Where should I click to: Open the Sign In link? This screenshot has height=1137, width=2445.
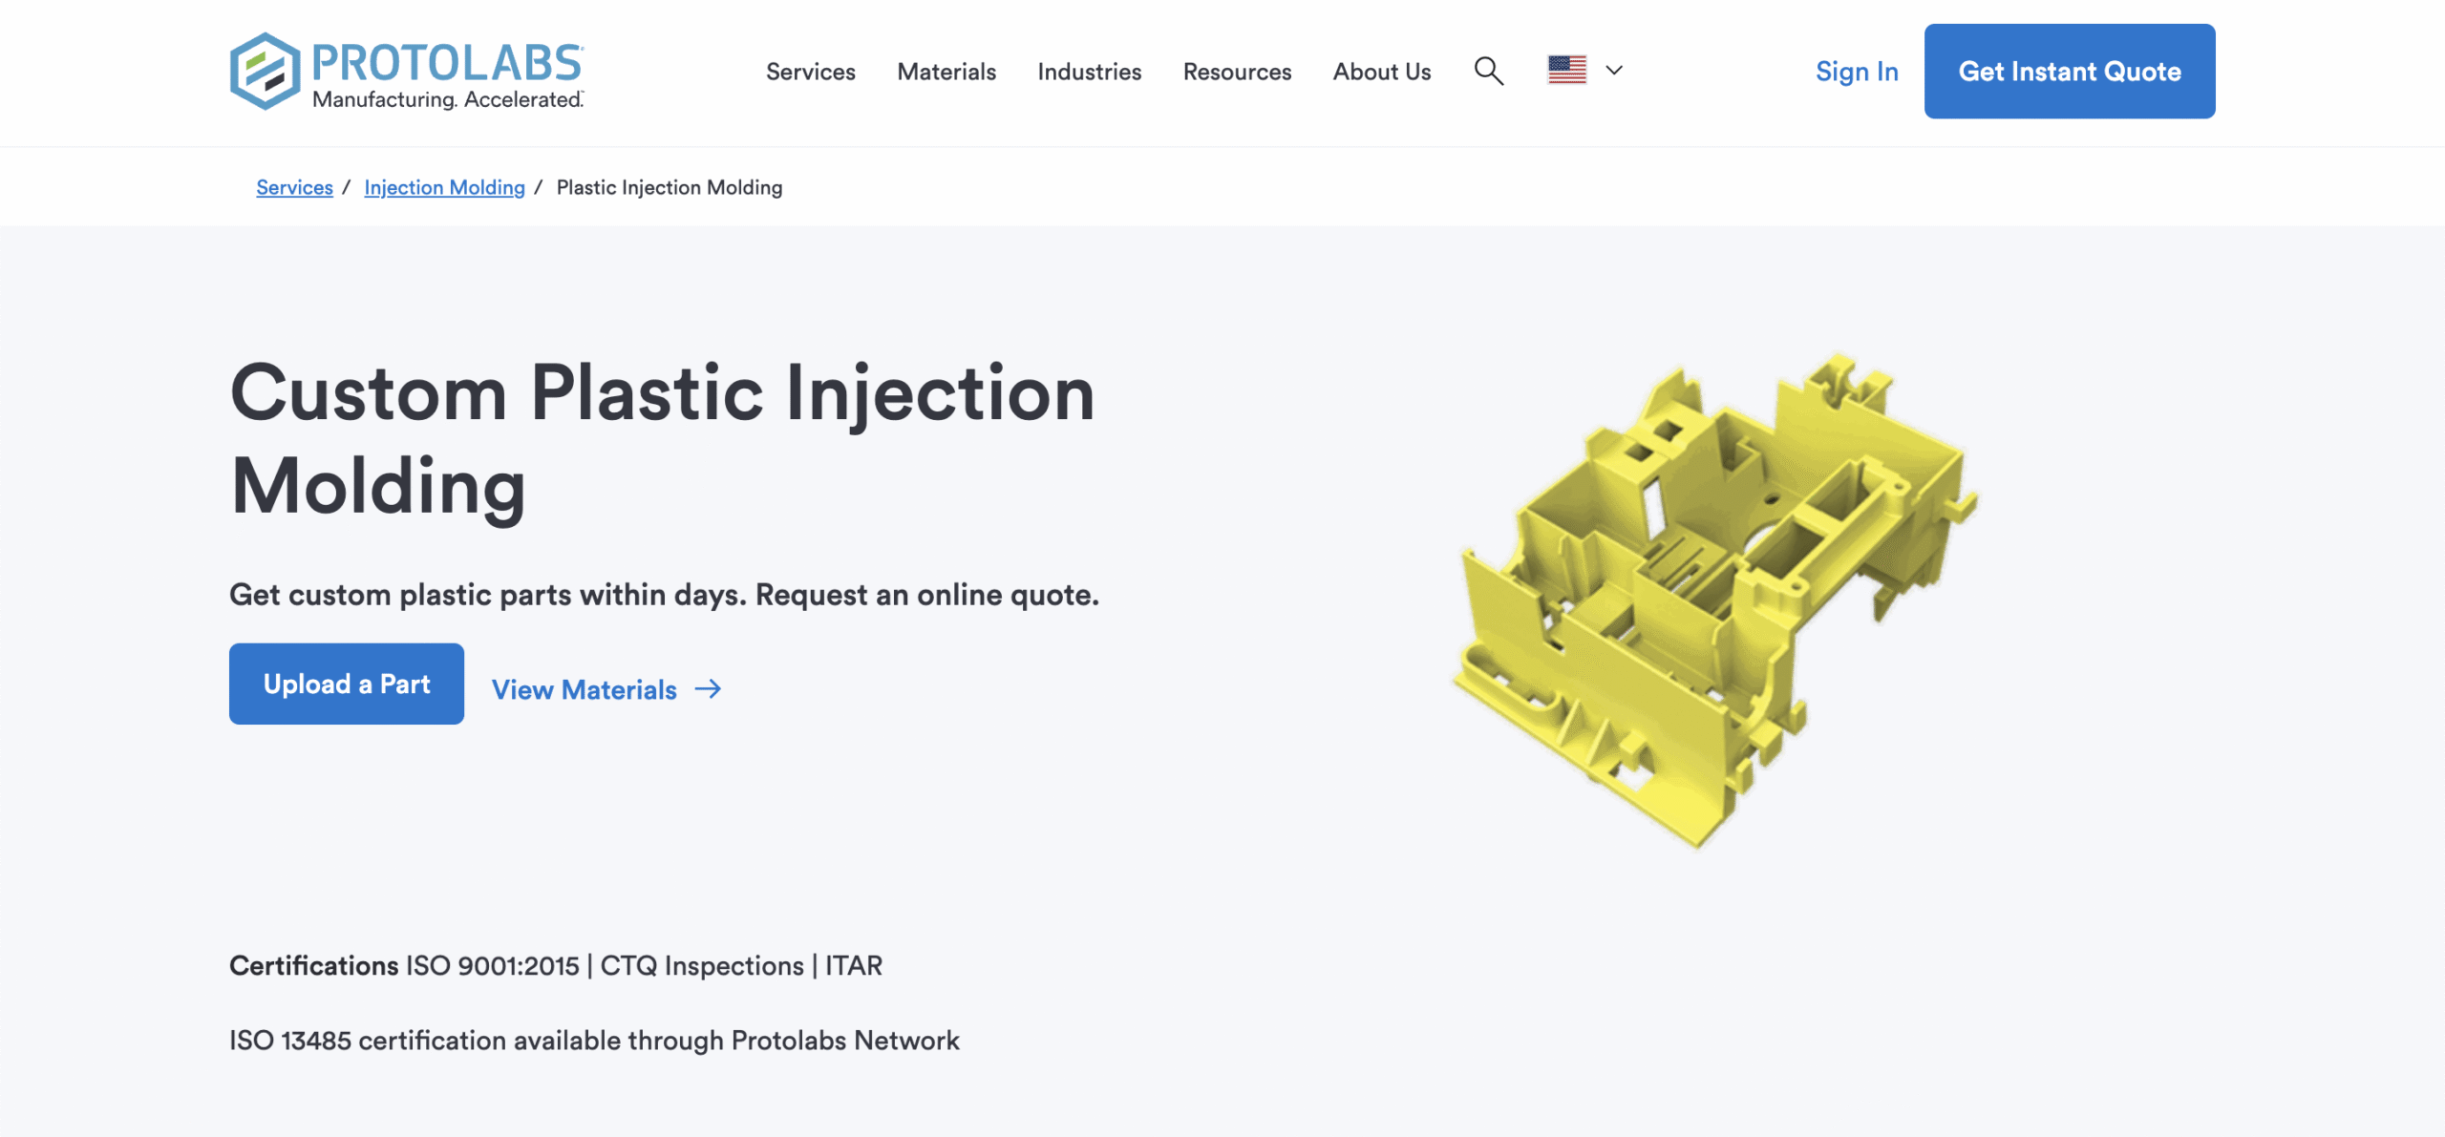[1856, 71]
